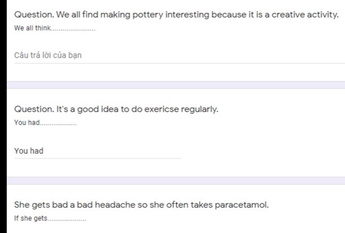Click the pottery question title text
The width and height of the screenshot is (345, 233).
point(176,15)
